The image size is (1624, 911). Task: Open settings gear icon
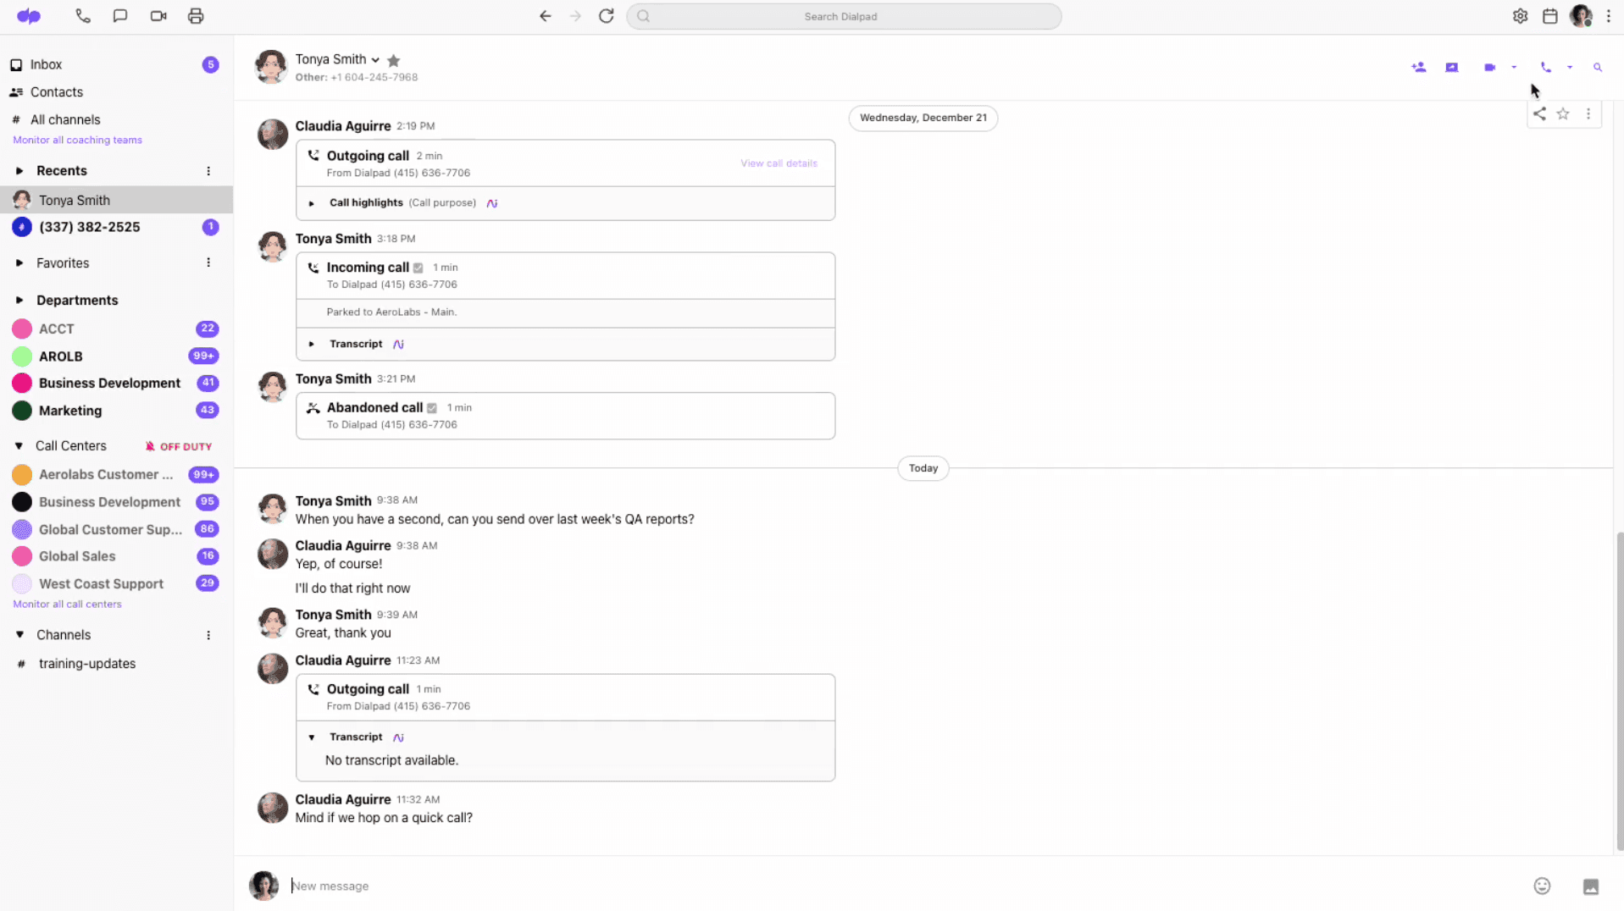(1521, 16)
